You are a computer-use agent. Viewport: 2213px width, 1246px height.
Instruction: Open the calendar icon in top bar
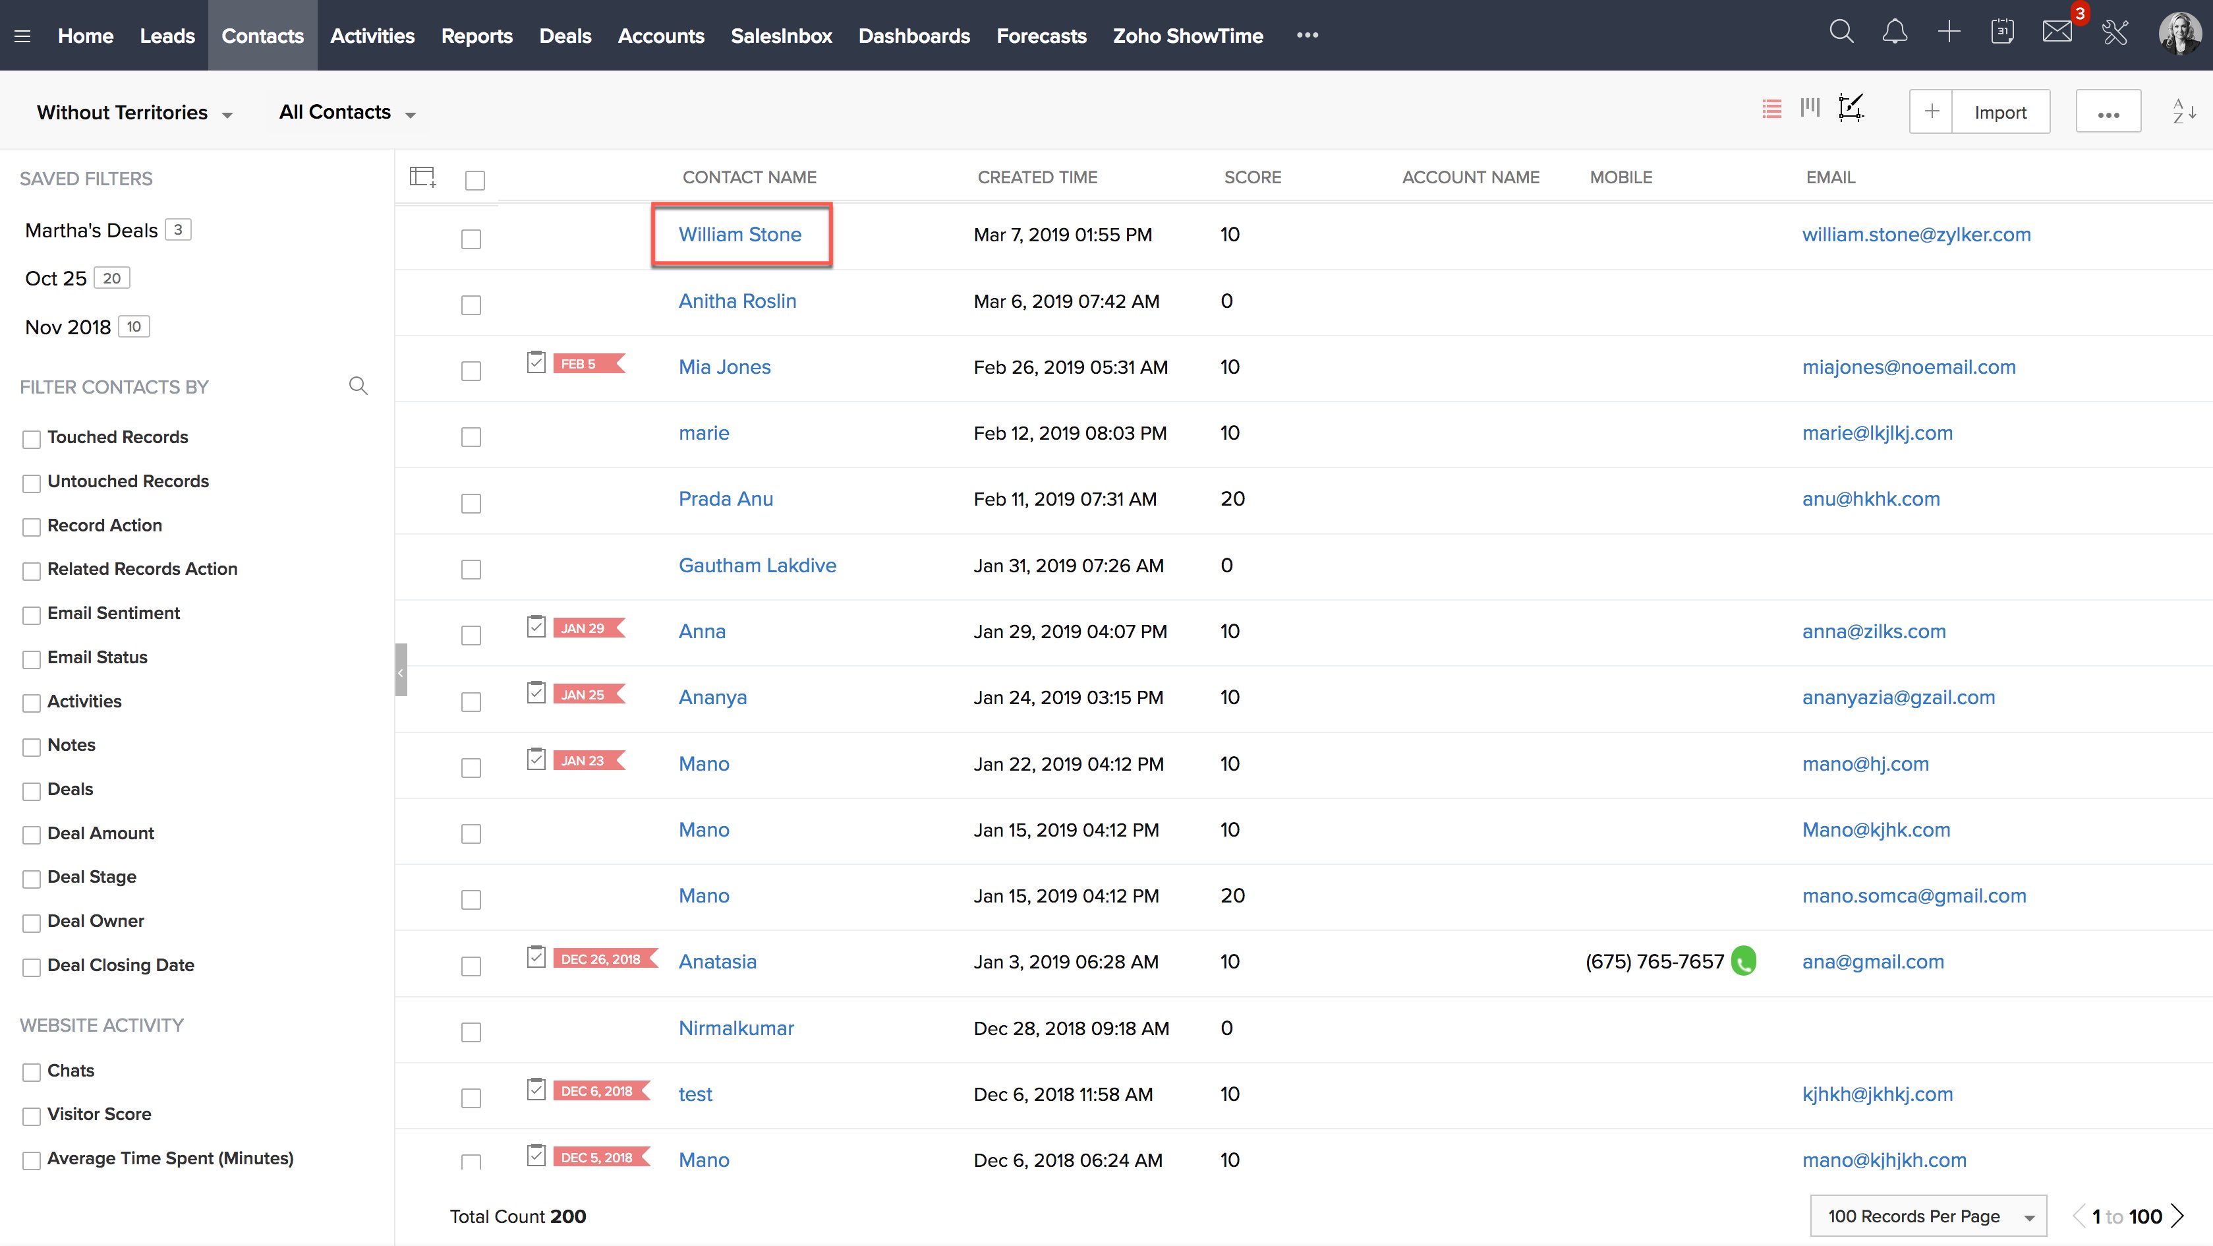click(2001, 33)
